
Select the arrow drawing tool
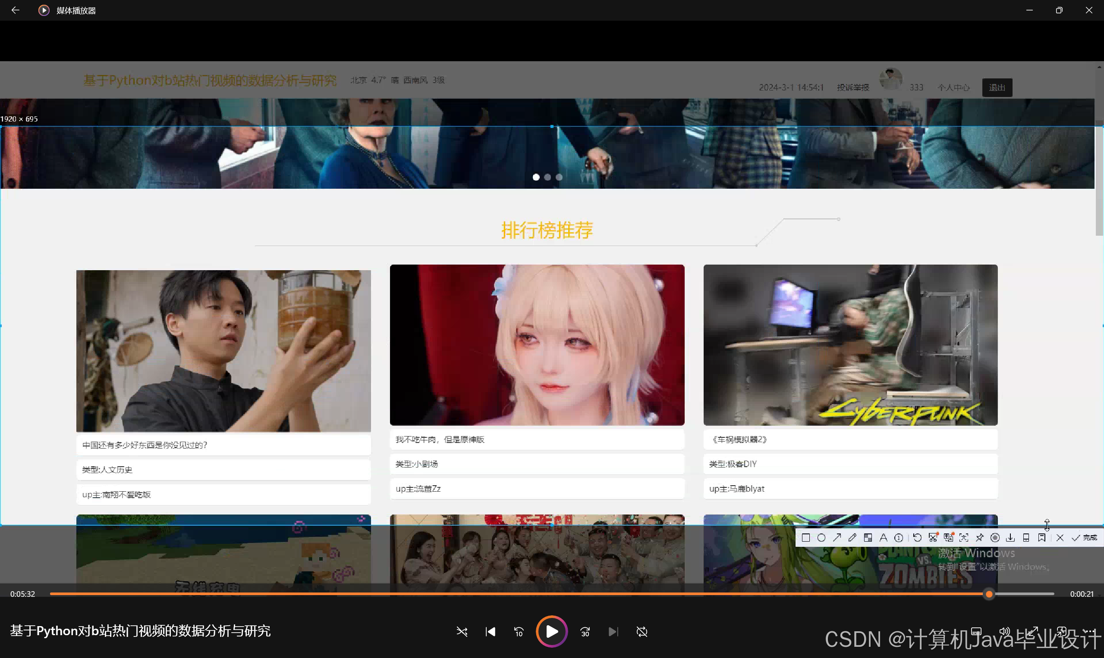tap(837, 538)
